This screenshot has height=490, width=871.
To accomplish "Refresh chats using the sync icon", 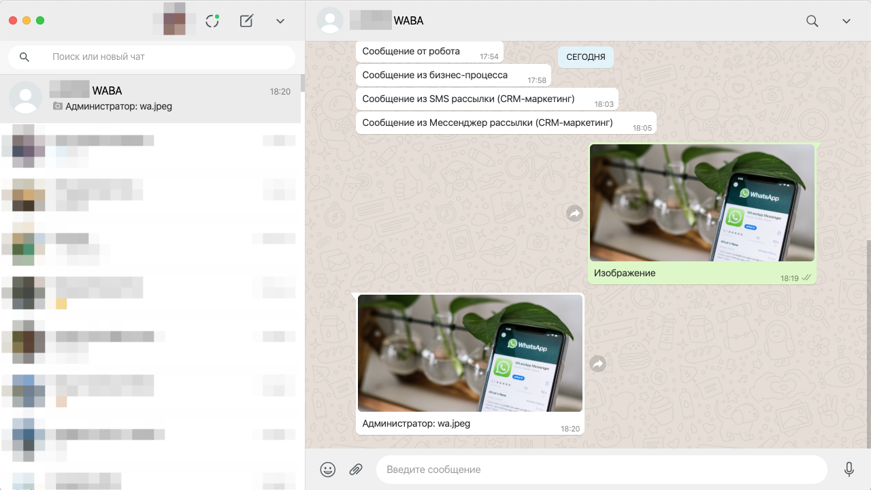I will pyautogui.click(x=212, y=21).
